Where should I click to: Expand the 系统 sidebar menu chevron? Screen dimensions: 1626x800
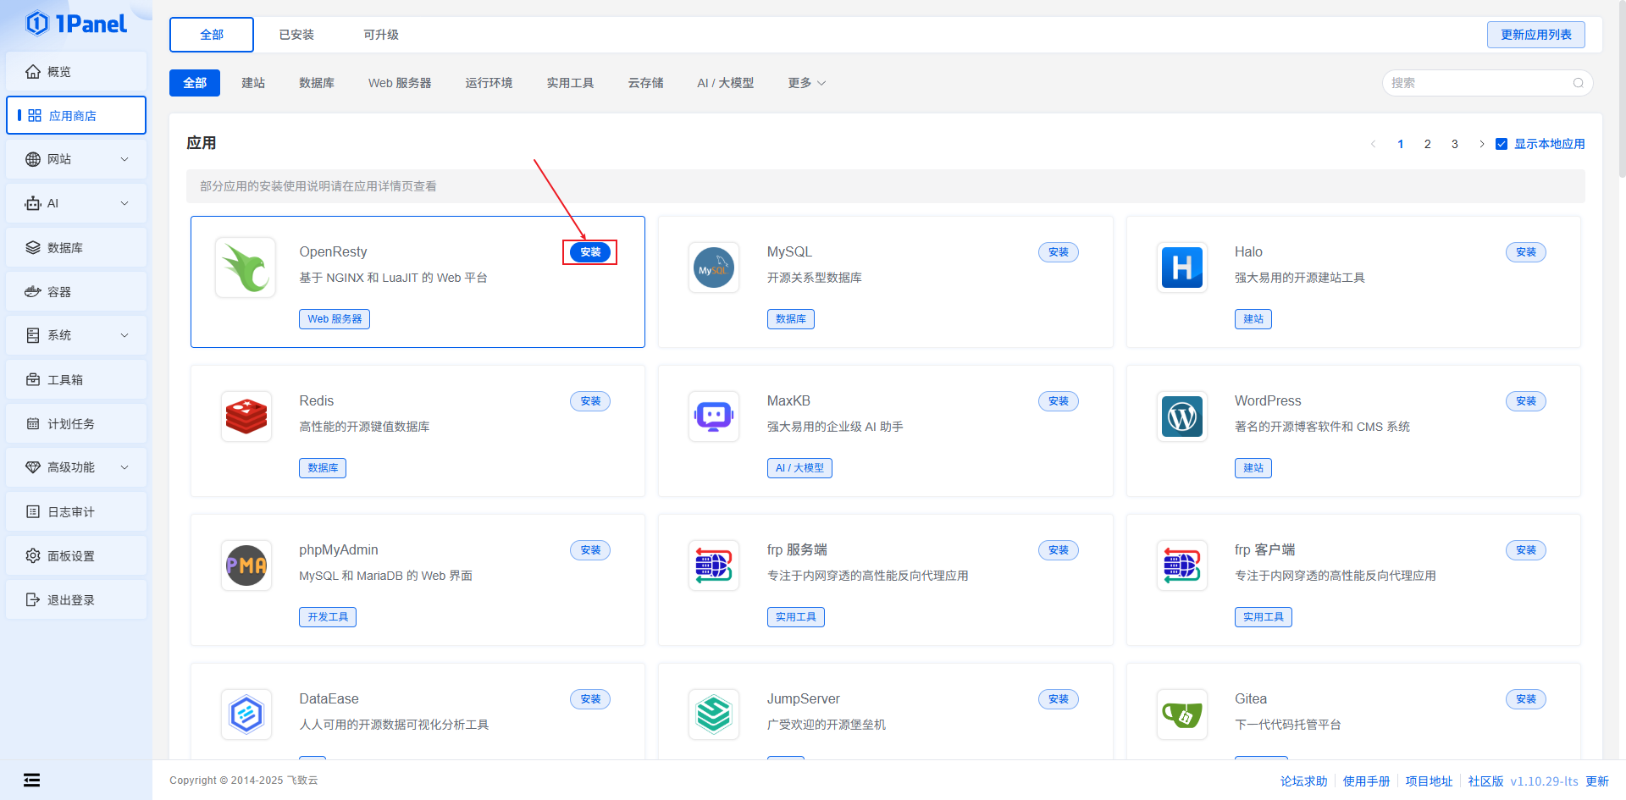124,335
